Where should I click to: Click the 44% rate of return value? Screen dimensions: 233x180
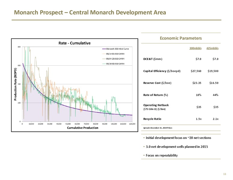pyautogui.click(x=216, y=95)
